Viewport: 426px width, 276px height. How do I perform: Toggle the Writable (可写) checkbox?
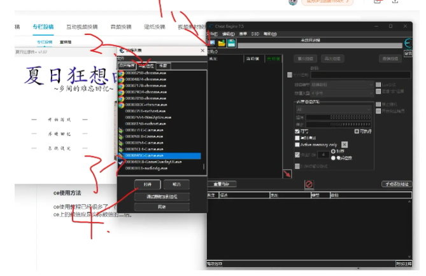297,132
